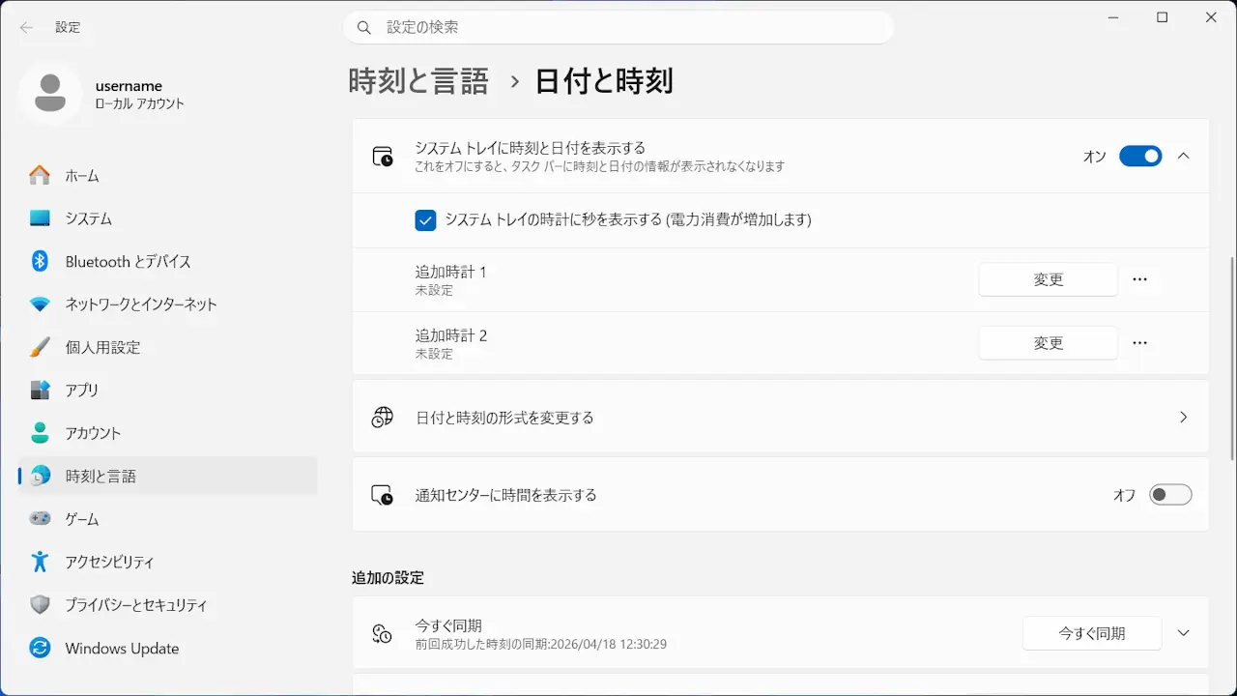Uncheck システム トレイの時計に秒を表示する checkbox
The image size is (1237, 696).
(425, 220)
